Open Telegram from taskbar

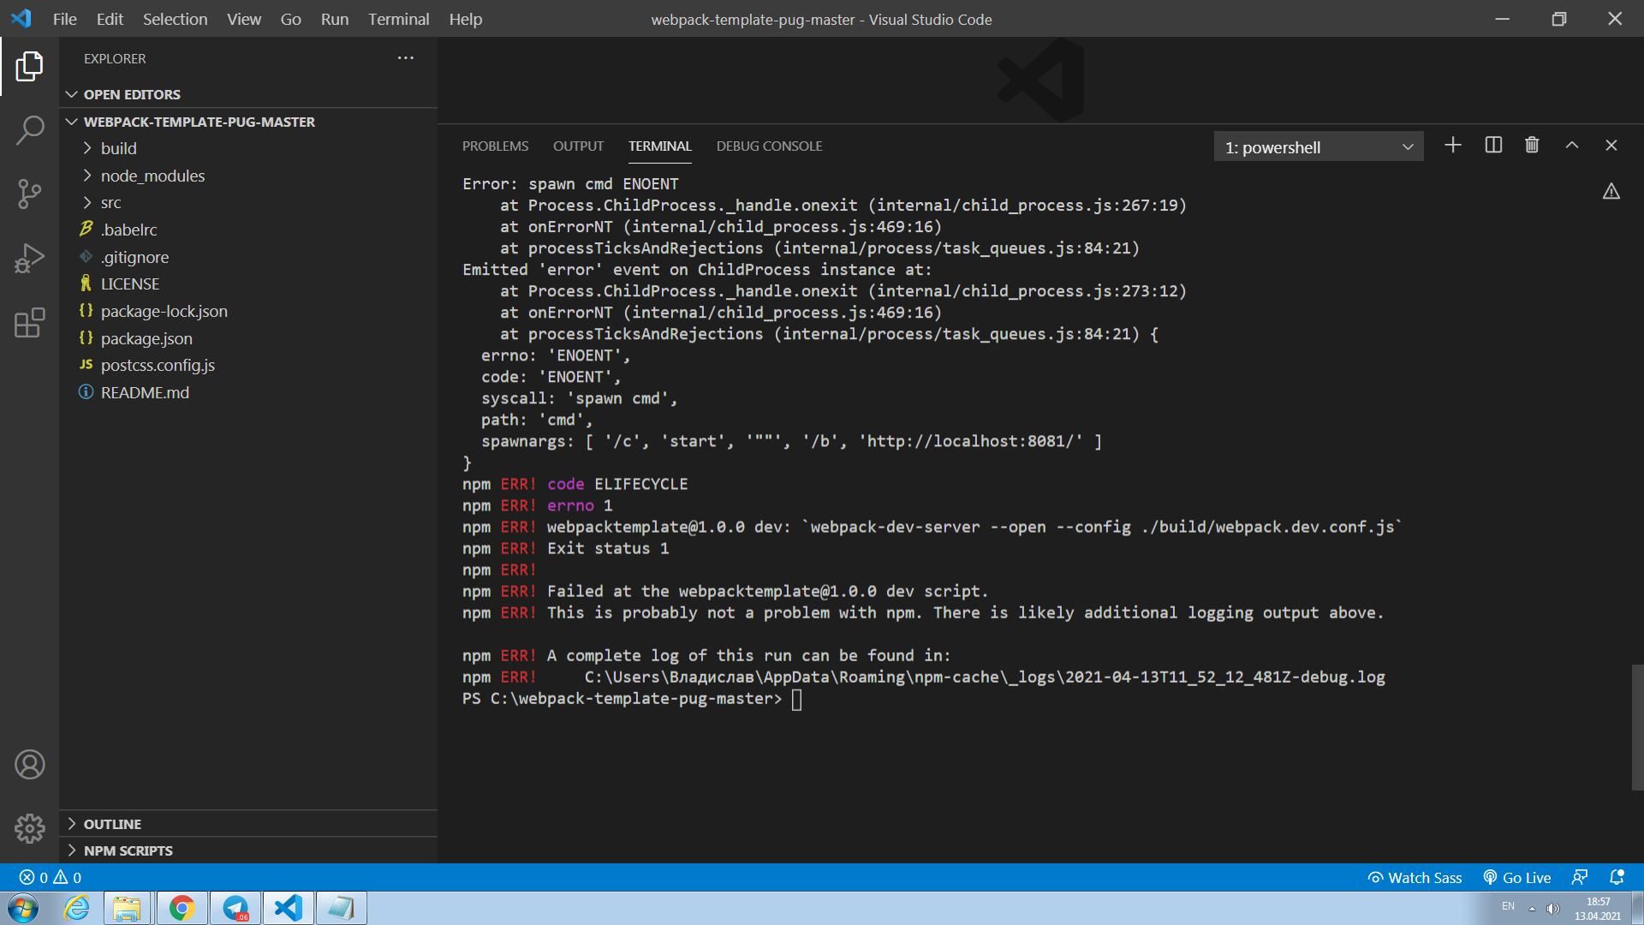235,908
